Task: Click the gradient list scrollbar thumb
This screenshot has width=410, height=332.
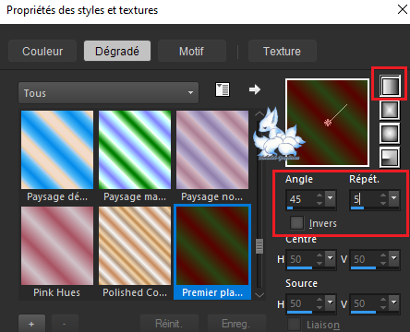Action: 259,246
